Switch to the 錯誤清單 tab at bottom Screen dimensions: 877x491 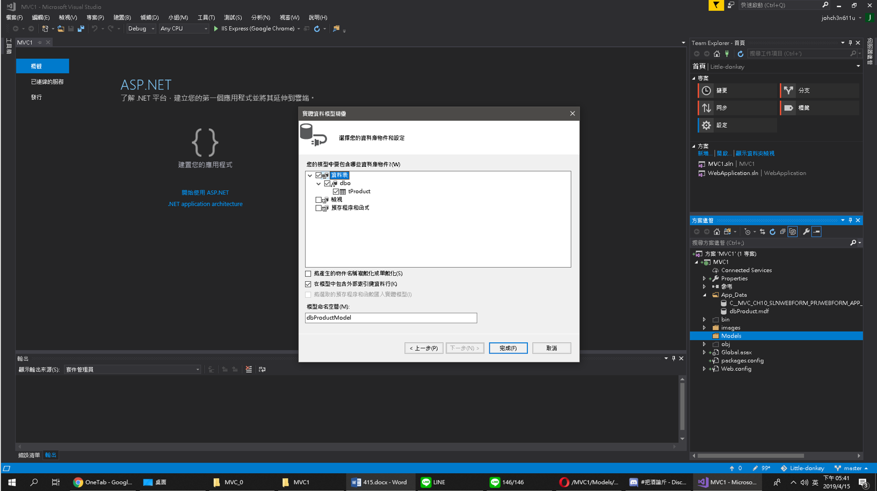(x=29, y=455)
